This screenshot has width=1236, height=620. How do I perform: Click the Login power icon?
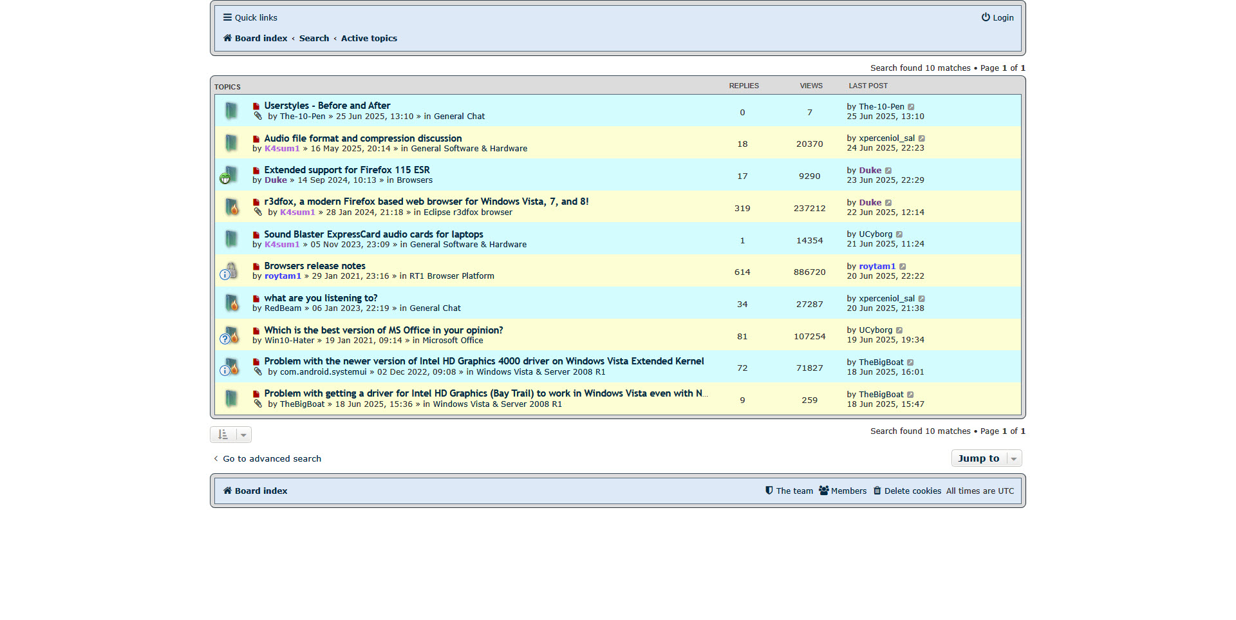(x=986, y=17)
